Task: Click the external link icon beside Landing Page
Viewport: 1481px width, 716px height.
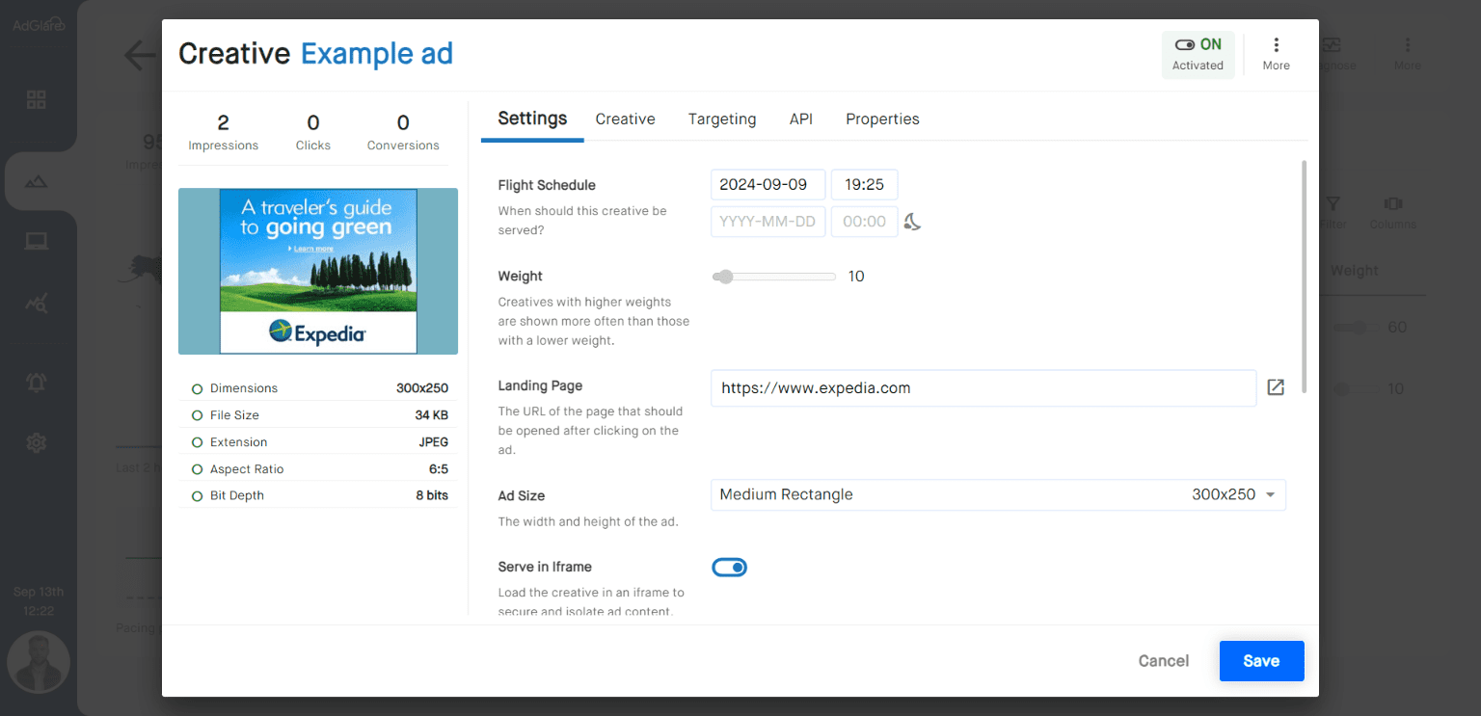Action: (1275, 386)
